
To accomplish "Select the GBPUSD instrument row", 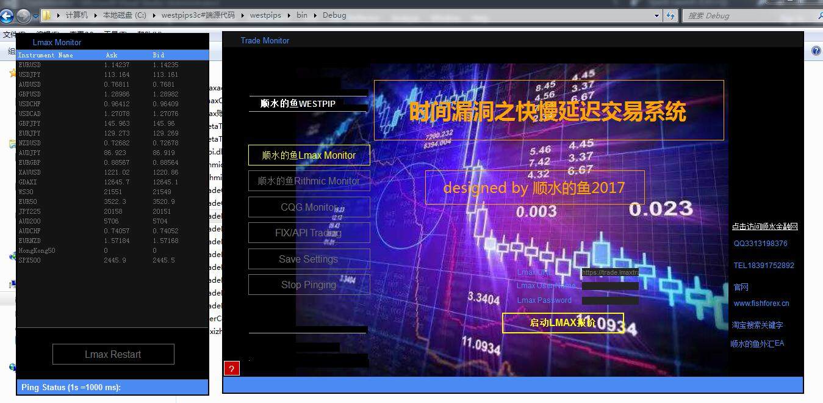I will (x=113, y=94).
